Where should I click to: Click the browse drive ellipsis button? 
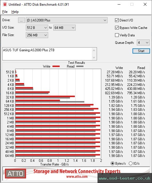coord(22,20)
